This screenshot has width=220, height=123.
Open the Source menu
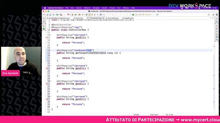[x=79, y=8]
